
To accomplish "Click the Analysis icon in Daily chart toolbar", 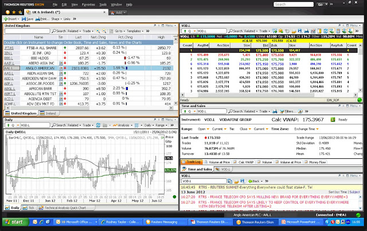I will click(115, 125).
